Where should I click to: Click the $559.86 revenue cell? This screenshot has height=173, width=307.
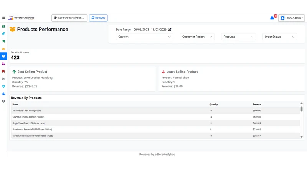[257, 117]
